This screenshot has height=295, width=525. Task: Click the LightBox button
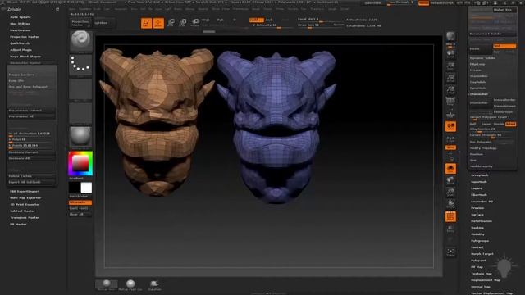tap(104, 23)
